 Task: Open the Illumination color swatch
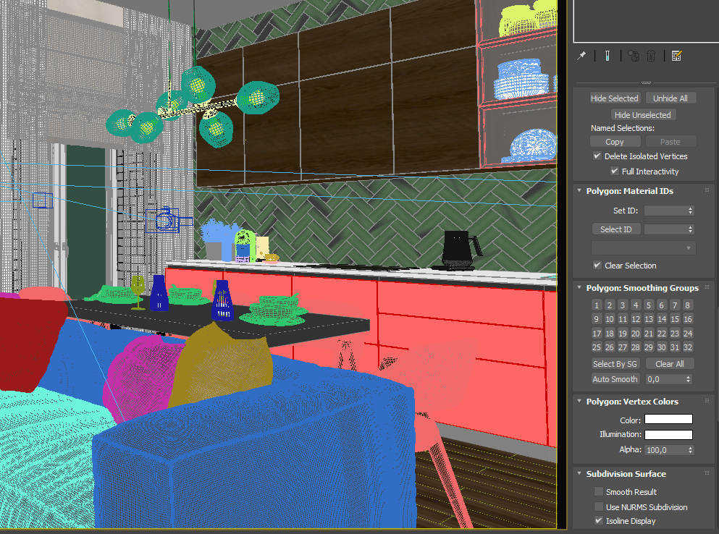(668, 434)
